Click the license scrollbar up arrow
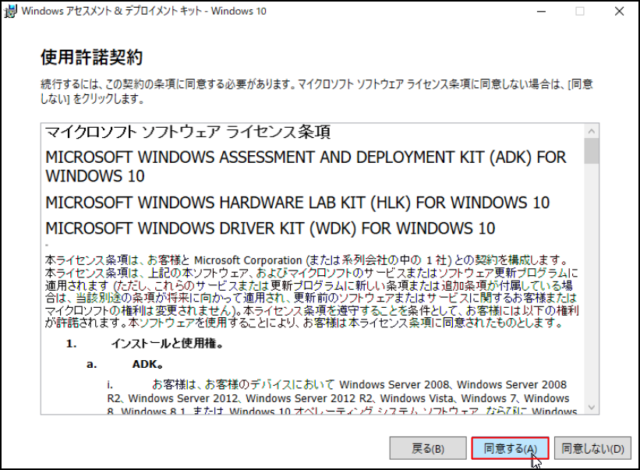640x470 pixels. click(592, 132)
